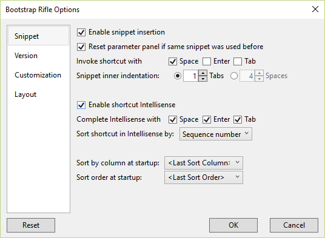The image size is (325, 238).
Task: Select the Tabs indentation radio button
Action: pyautogui.click(x=178, y=76)
